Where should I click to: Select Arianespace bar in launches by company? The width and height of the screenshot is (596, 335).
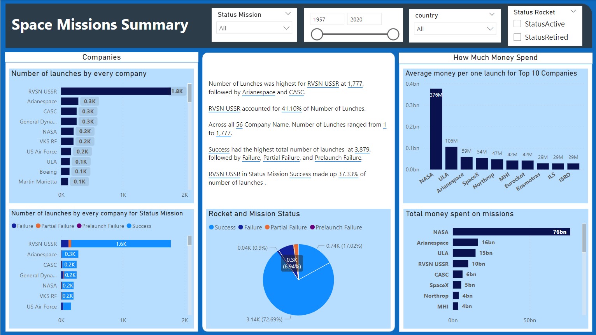tap(70, 101)
